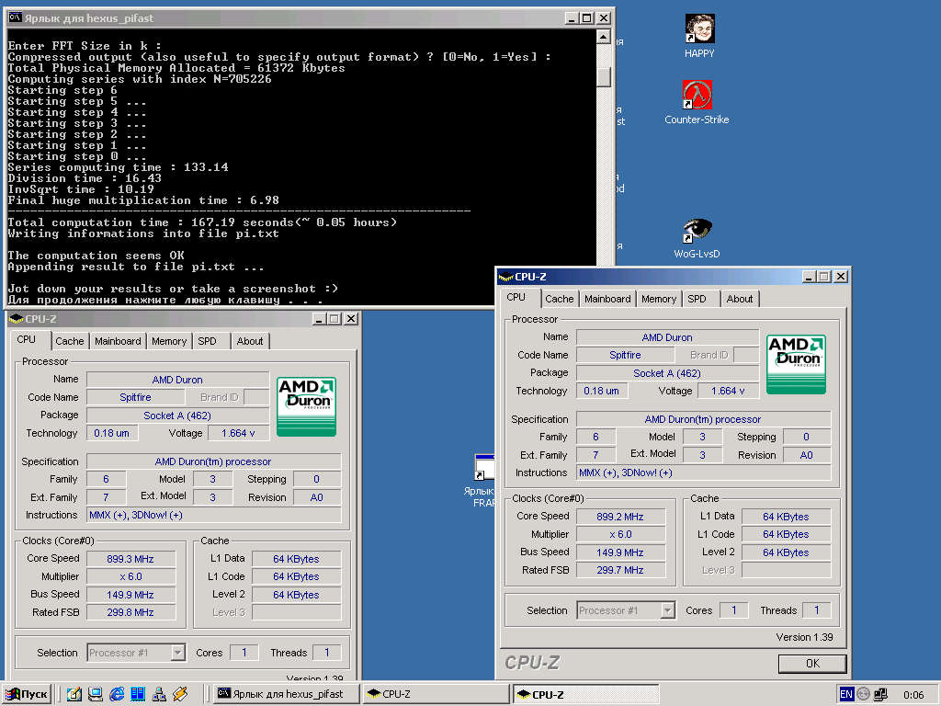Click Rated FSB value 299.7 MHz
Viewport: 941px width, 706px height.
(620, 570)
